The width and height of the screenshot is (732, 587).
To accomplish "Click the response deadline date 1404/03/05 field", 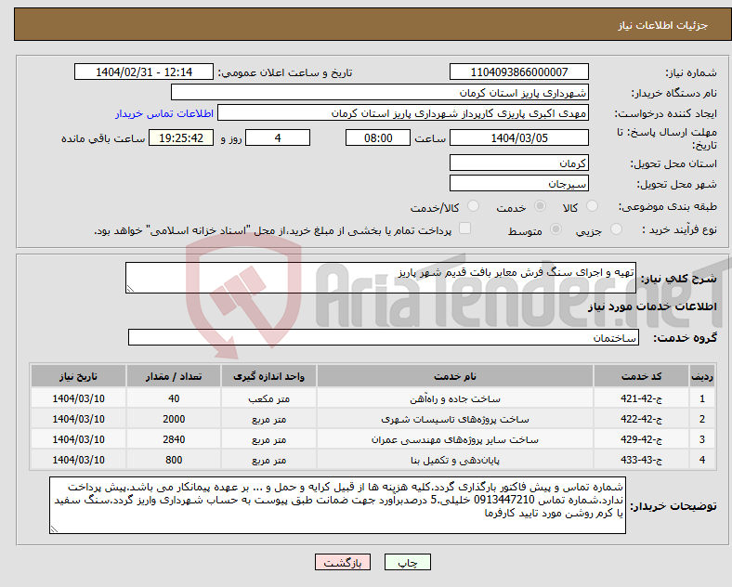I will pos(519,137).
